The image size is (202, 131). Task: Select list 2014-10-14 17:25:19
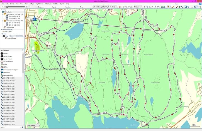point(14,23)
